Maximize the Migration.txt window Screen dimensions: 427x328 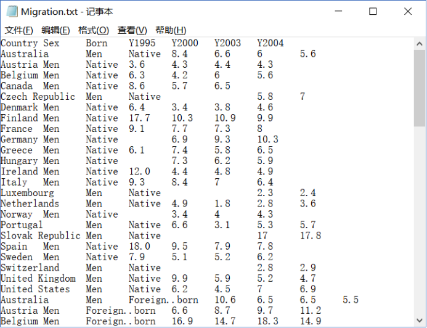point(373,11)
